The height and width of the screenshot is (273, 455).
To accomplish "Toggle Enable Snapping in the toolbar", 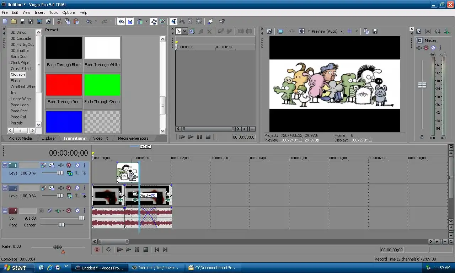I will [122, 22].
